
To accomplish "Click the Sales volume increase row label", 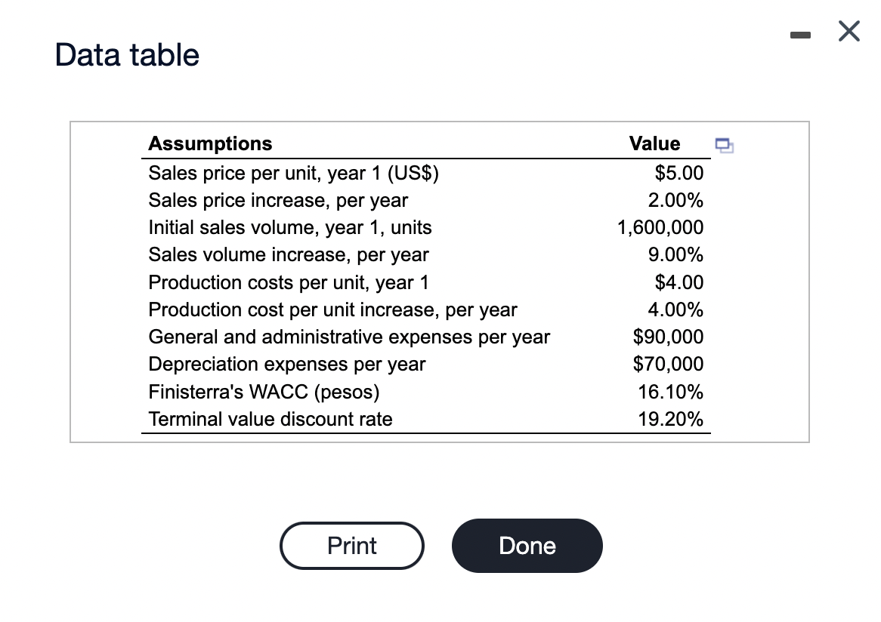I will click(288, 255).
